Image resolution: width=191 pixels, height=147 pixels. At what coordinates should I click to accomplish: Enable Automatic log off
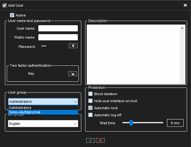90,115
